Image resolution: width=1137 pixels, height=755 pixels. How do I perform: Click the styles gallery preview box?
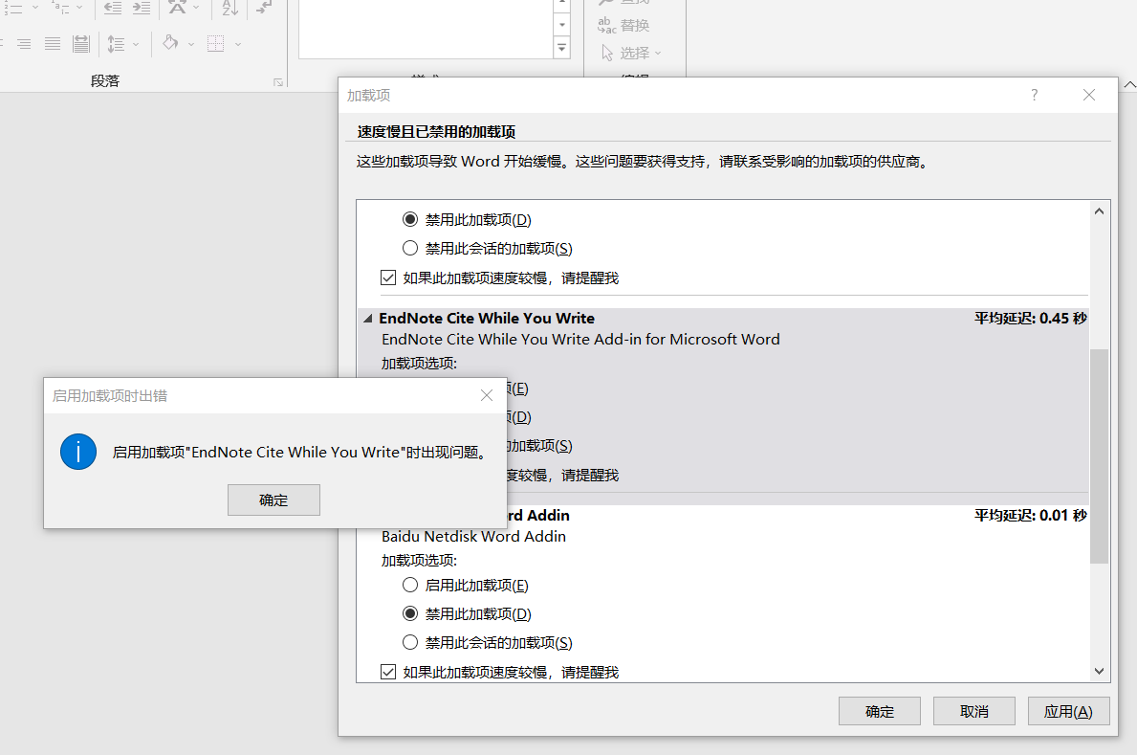pyautogui.click(x=426, y=29)
